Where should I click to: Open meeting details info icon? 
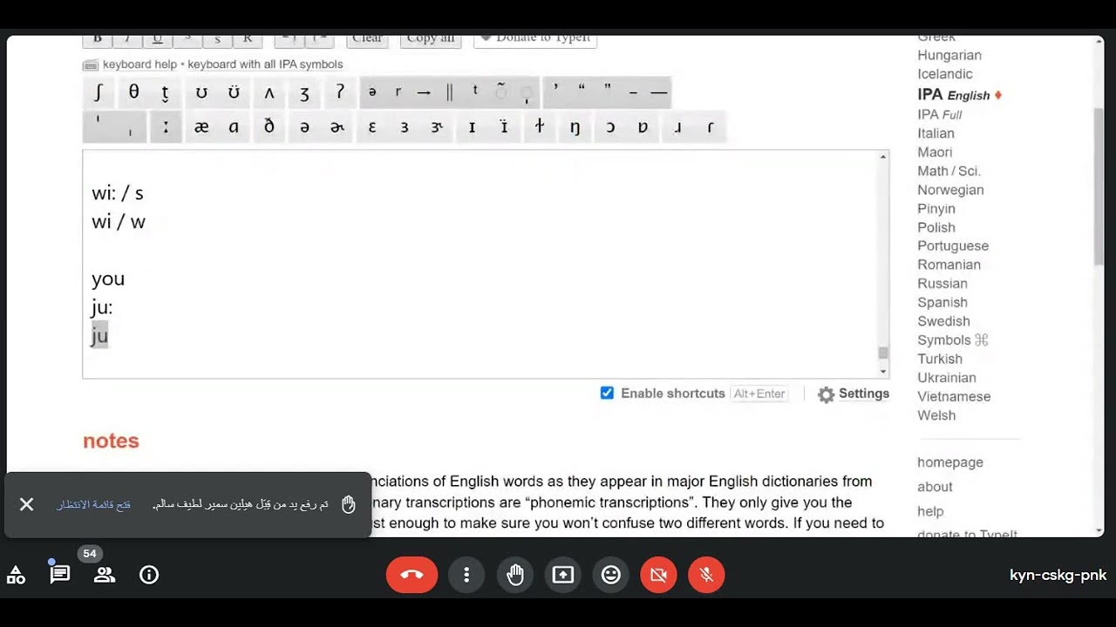149,575
